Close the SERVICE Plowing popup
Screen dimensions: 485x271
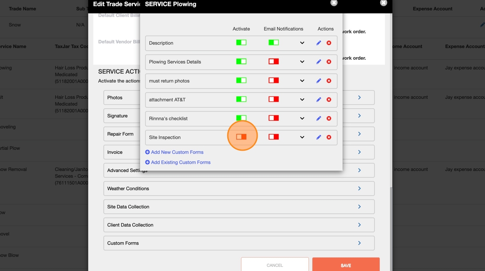click(x=334, y=3)
